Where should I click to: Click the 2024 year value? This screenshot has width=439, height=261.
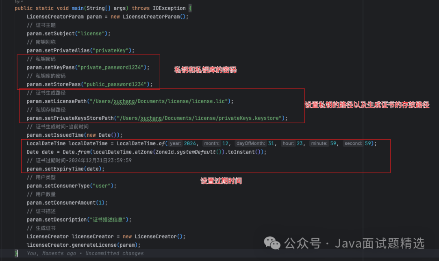(190, 143)
